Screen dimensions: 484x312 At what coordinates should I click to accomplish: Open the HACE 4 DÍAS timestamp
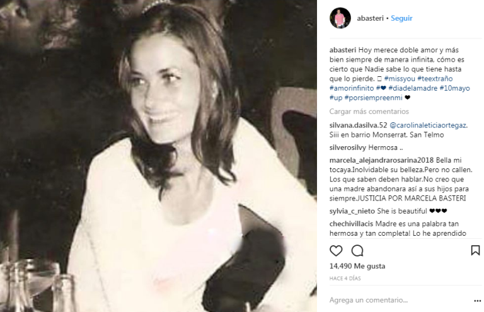[345, 279]
